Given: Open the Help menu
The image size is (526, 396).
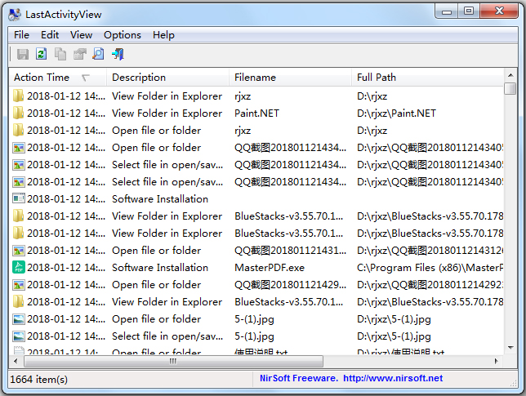Looking at the screenshot, I should click(x=163, y=35).
